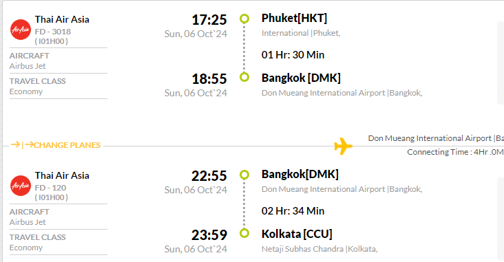Click the Bangkok arrival circle marker at 18:55
This screenshot has width=504, height=262.
click(x=244, y=77)
